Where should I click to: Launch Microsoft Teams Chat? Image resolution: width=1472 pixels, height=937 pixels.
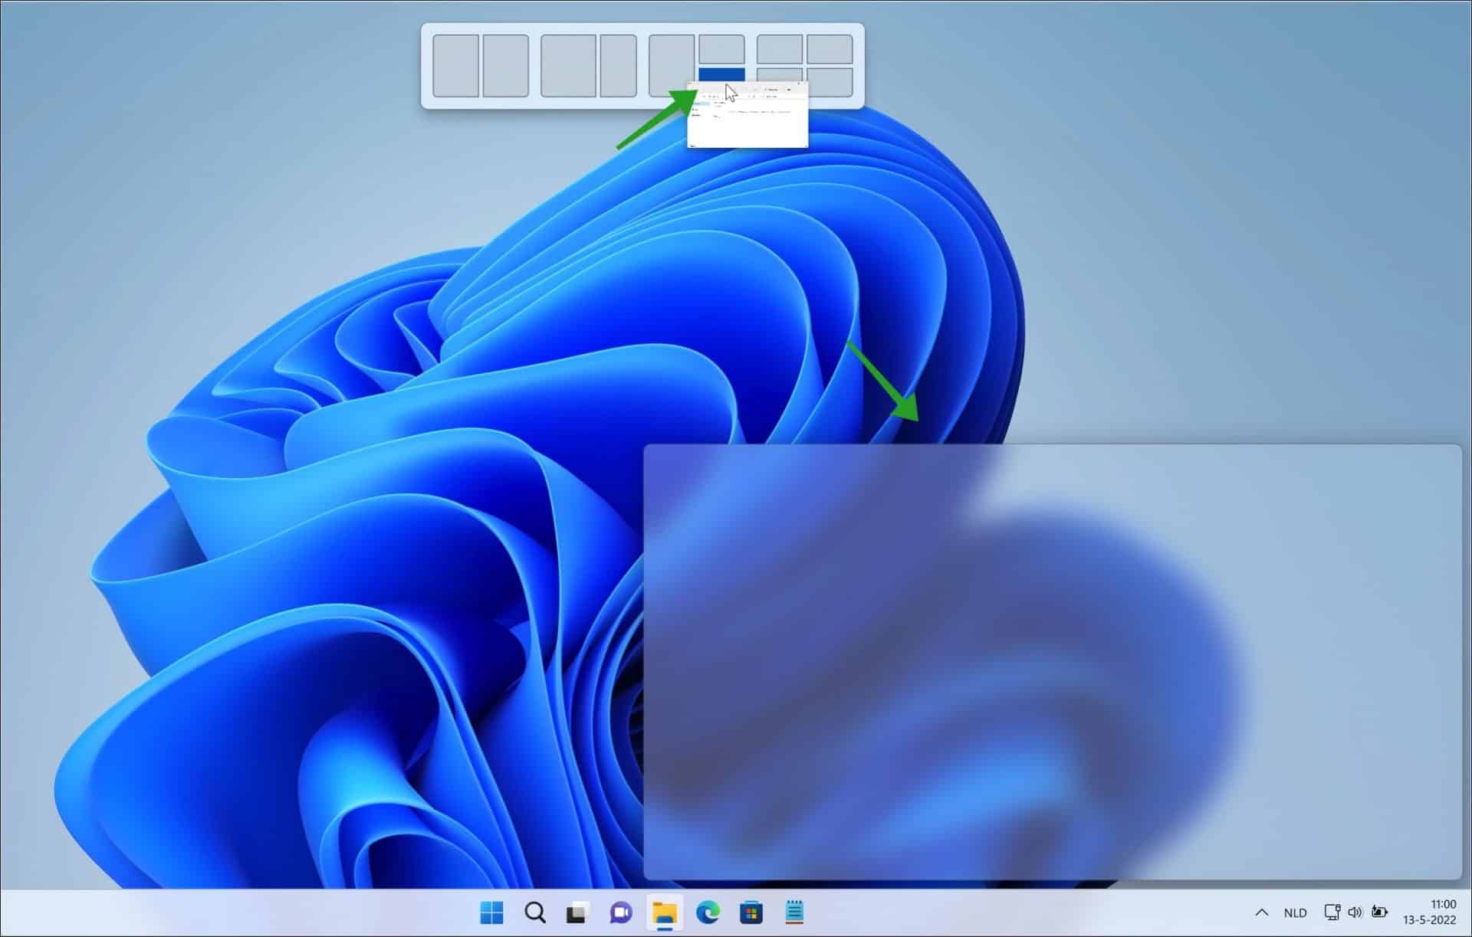click(x=619, y=912)
